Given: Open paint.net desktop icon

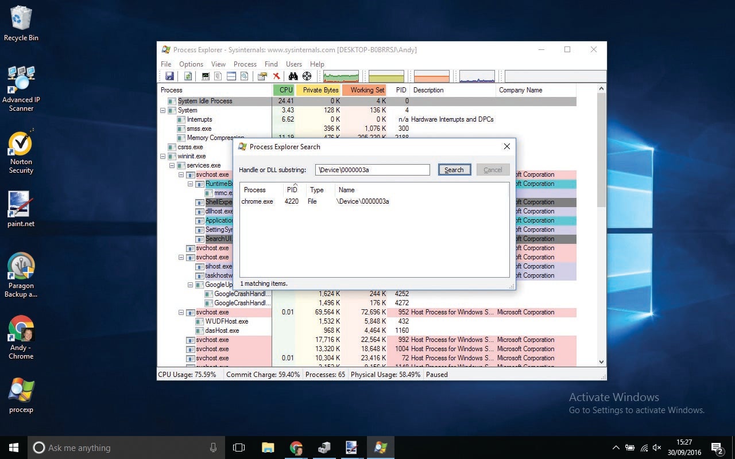Looking at the screenshot, I should click(x=21, y=209).
